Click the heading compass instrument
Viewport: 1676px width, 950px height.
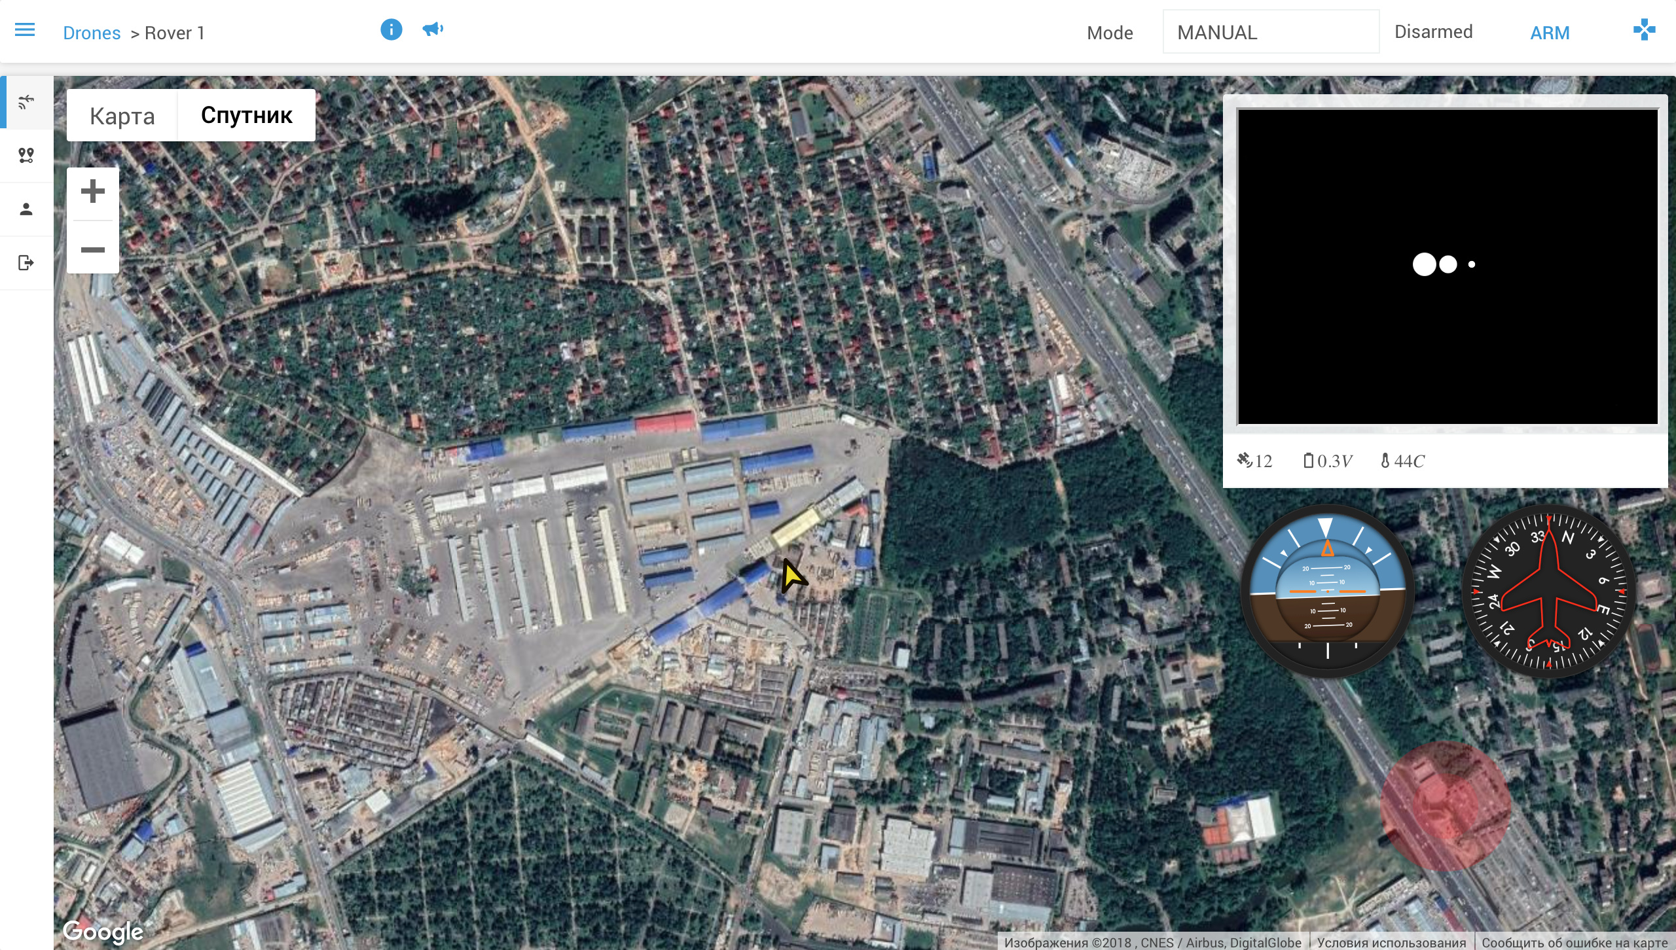[x=1549, y=591]
